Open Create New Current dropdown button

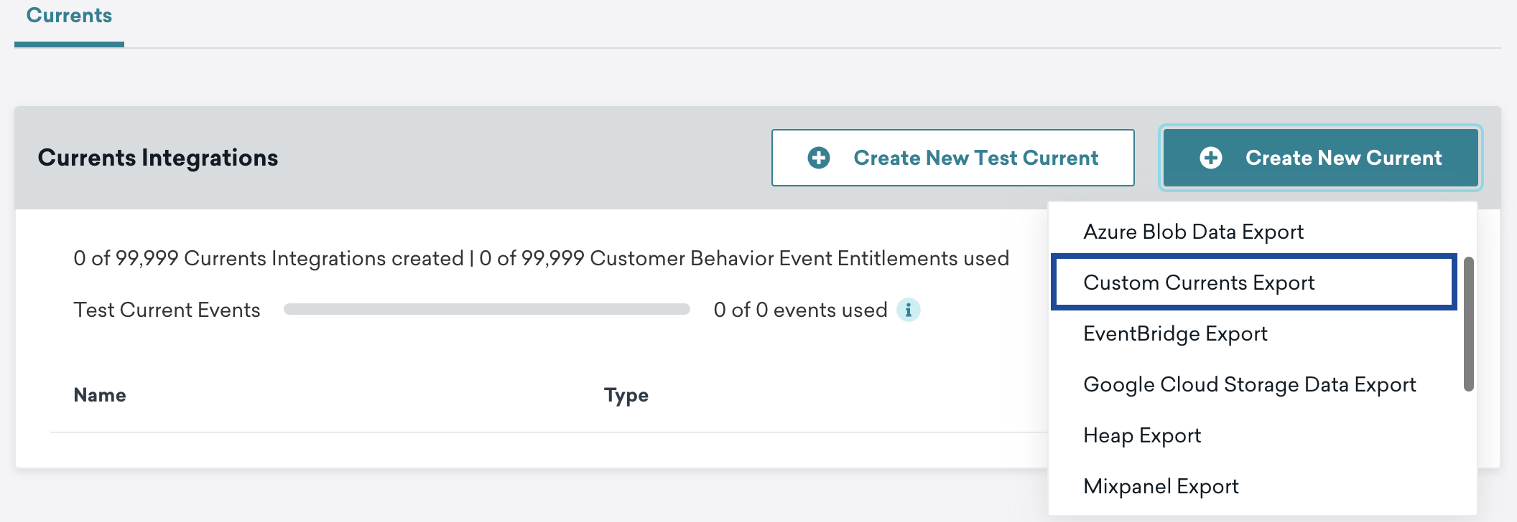pyautogui.click(x=1320, y=158)
